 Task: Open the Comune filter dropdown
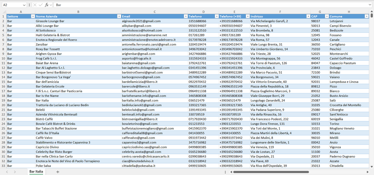(366, 16)
